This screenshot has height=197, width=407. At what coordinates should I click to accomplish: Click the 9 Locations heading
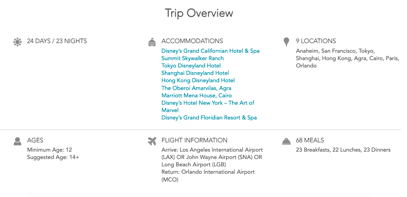[x=316, y=41]
